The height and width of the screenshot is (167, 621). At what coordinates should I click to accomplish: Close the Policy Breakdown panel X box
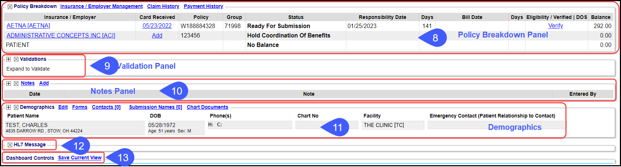pyautogui.click(x=10, y=7)
